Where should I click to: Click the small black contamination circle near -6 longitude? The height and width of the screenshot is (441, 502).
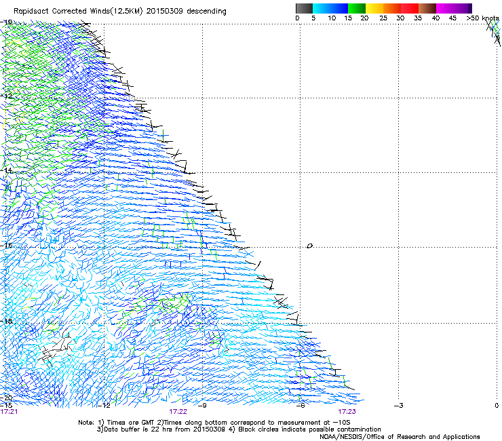(x=309, y=246)
